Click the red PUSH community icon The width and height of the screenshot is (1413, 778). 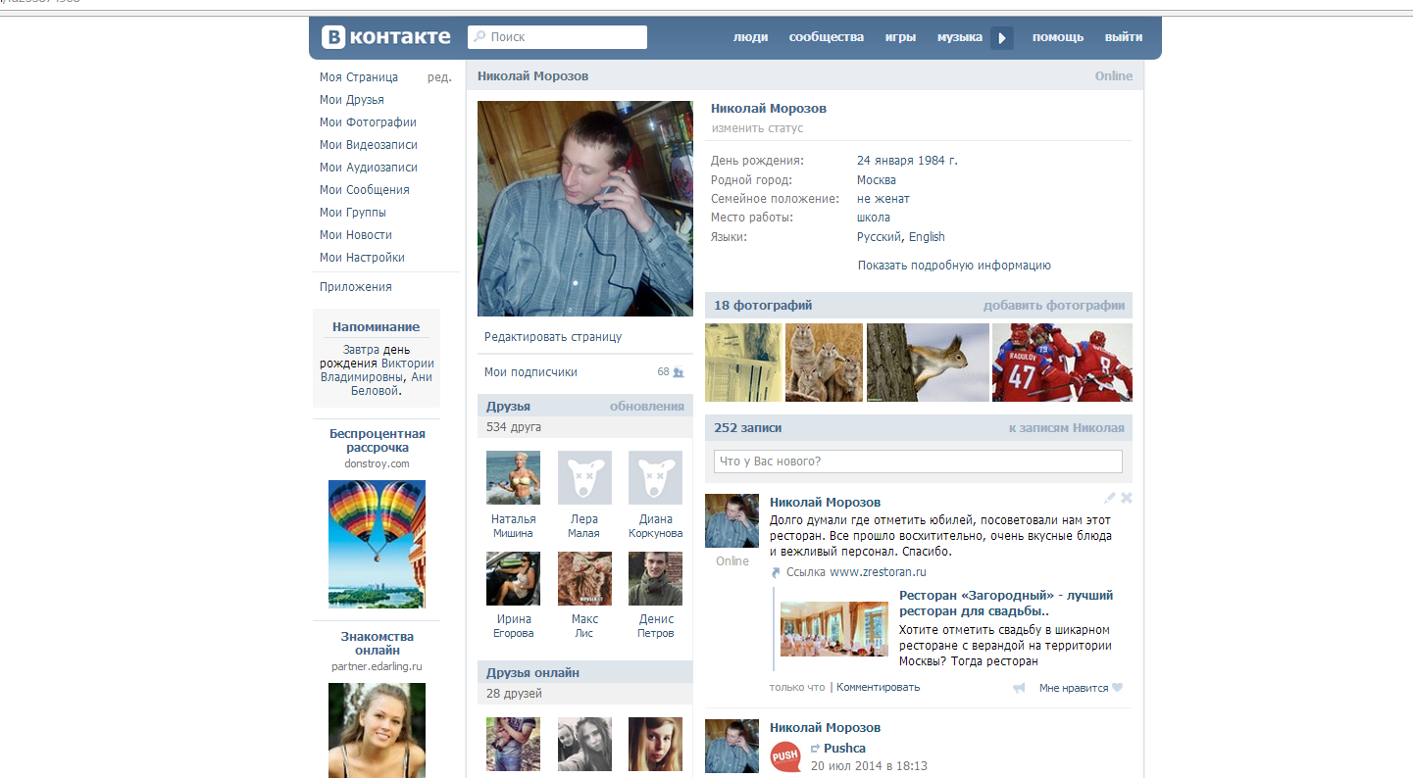click(785, 756)
